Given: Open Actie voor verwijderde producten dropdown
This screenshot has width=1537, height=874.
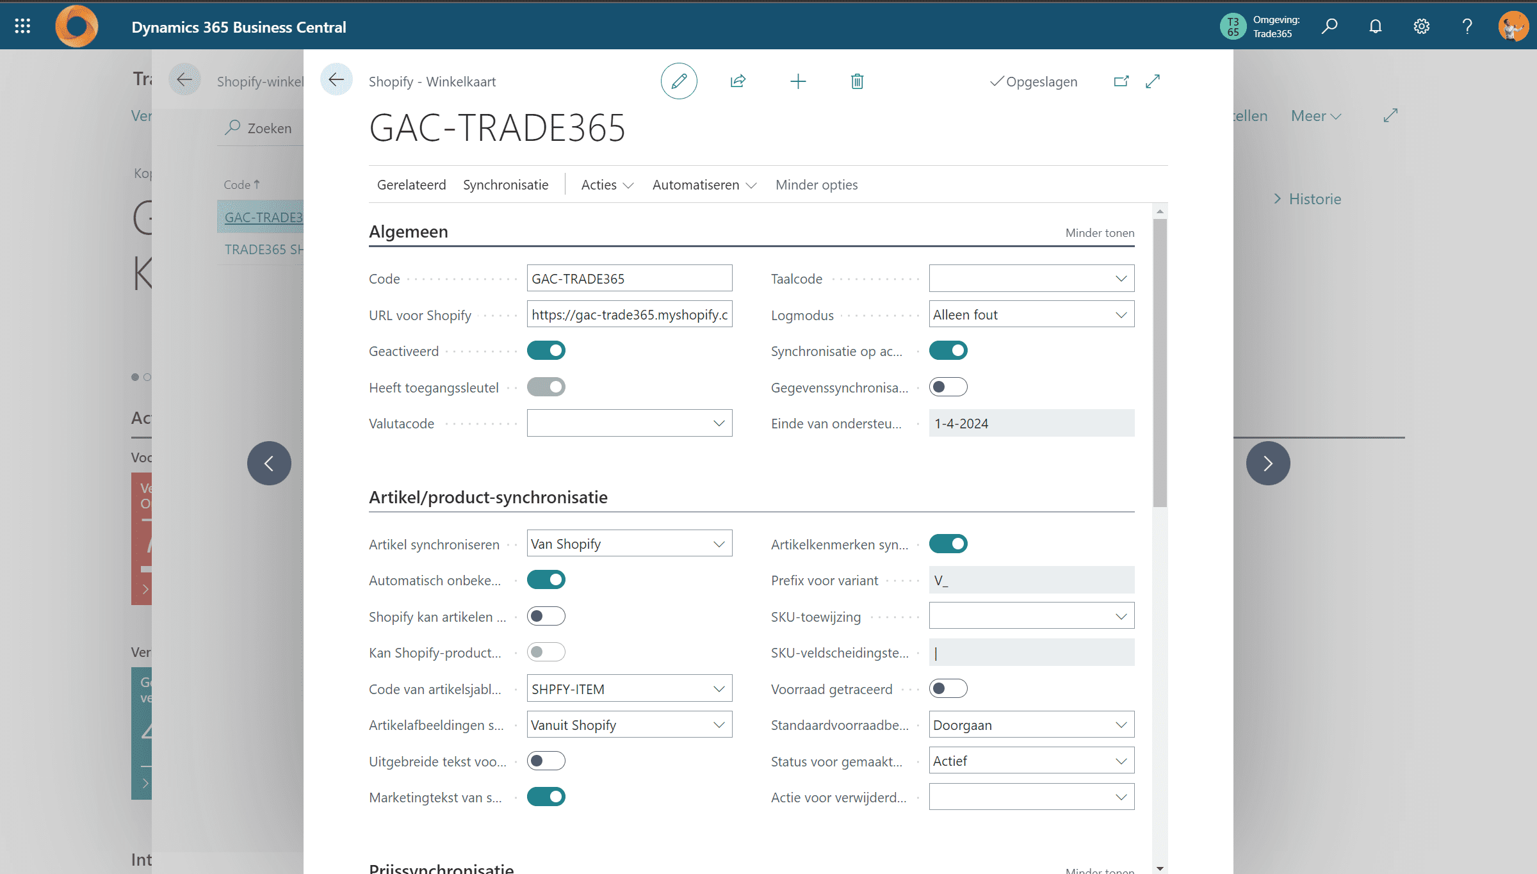Looking at the screenshot, I should tap(1121, 797).
